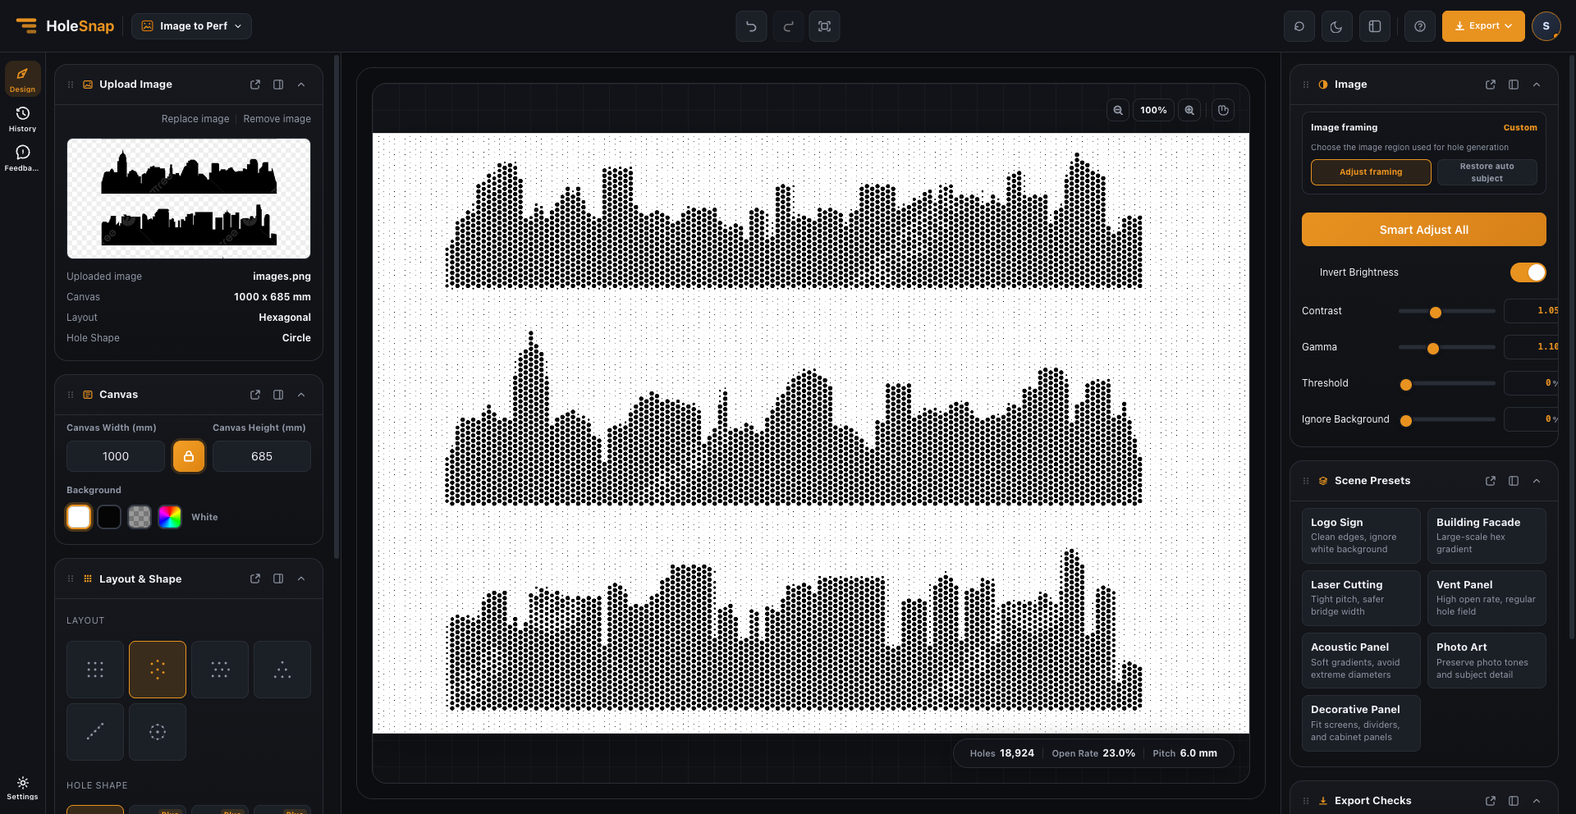Click the fit-to-screen frame icon
The width and height of the screenshot is (1576, 814).
[x=825, y=26]
